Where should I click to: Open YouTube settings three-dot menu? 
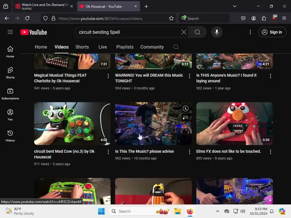(250, 32)
